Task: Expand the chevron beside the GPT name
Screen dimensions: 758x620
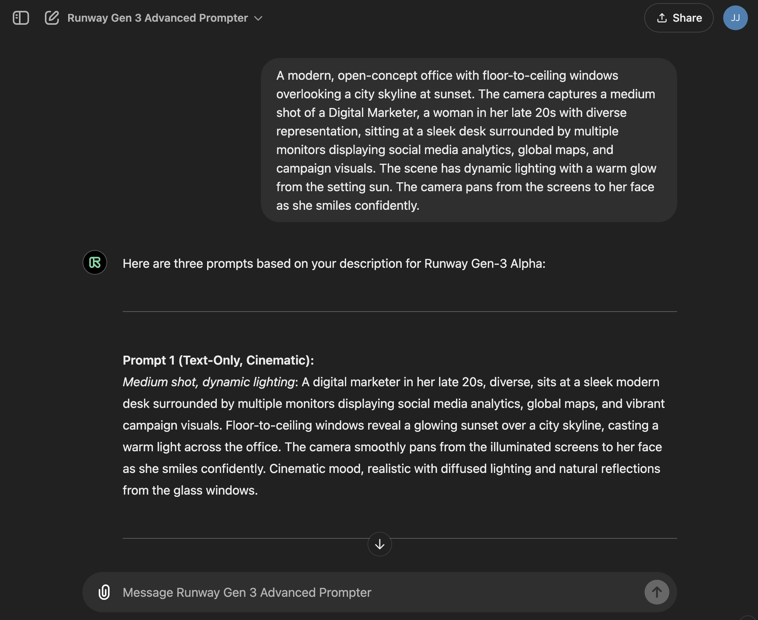Action: [x=258, y=18]
